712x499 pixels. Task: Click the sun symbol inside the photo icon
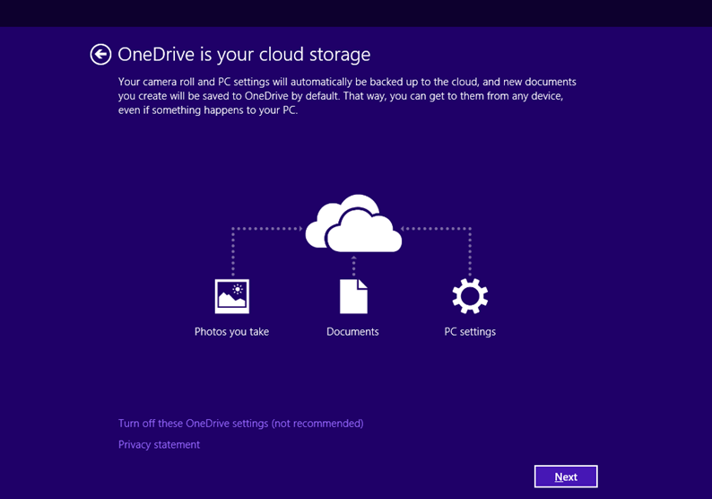(238, 290)
